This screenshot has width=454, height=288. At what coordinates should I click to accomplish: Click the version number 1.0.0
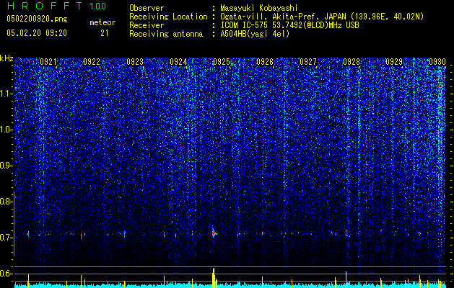[x=97, y=6]
